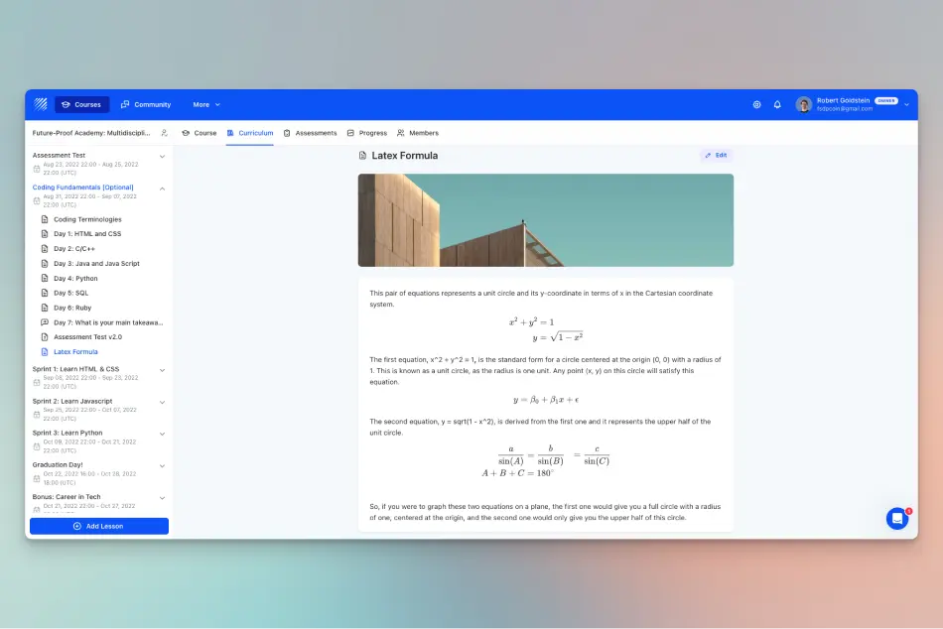This screenshot has height=629, width=943.
Task: Switch to the Progress tab
Action: pyautogui.click(x=367, y=133)
